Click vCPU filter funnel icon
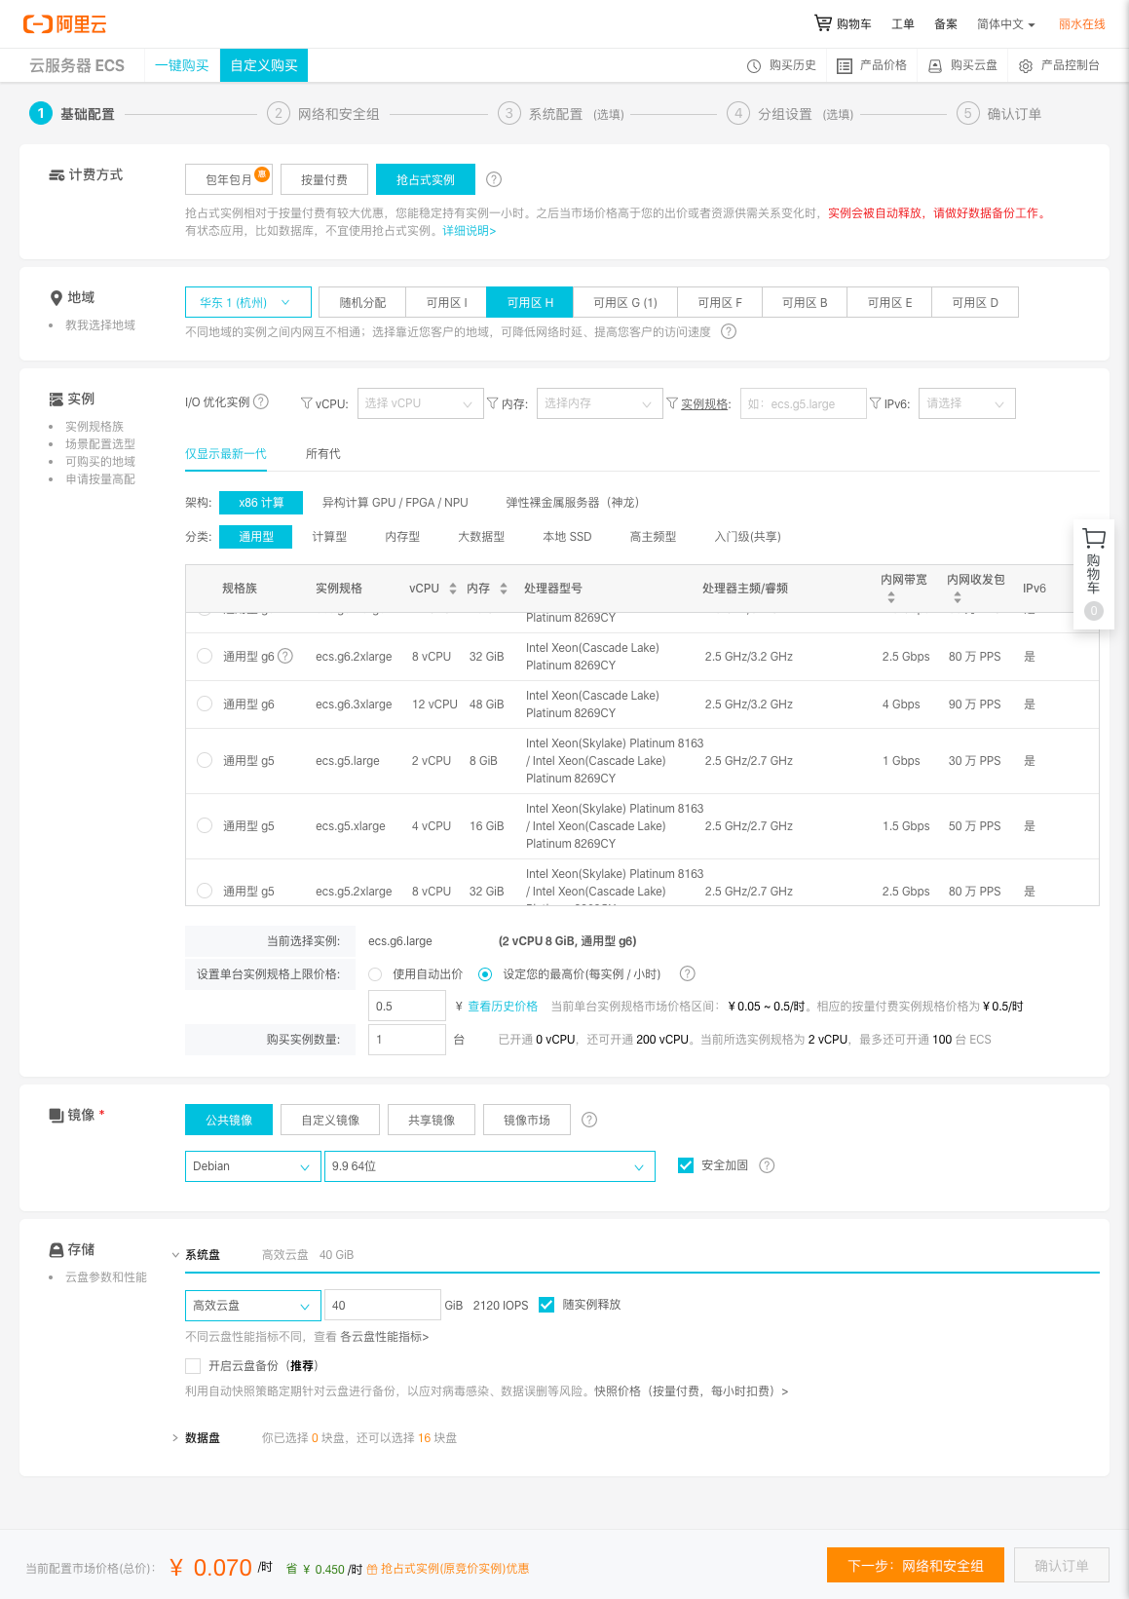The width and height of the screenshot is (1129, 1599). (x=307, y=402)
